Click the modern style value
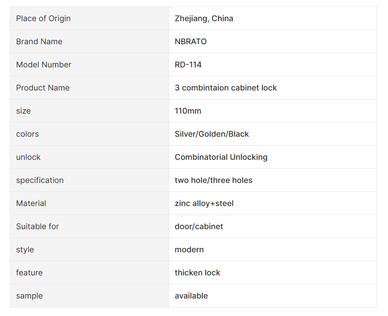The image size is (388, 316). [189, 249]
